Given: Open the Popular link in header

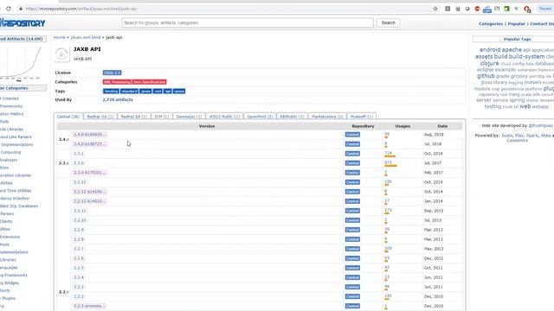Looking at the screenshot, I should 516,23.
